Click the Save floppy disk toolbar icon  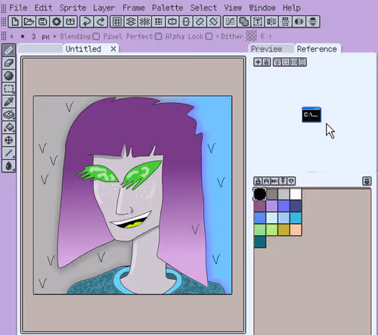[x=42, y=22]
